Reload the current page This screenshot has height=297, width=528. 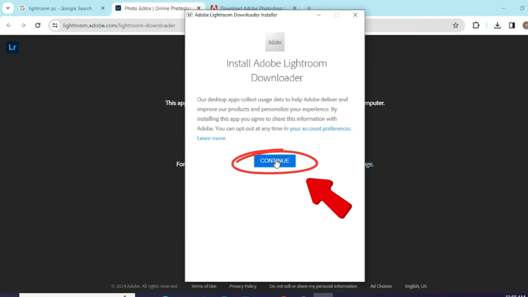38,25
